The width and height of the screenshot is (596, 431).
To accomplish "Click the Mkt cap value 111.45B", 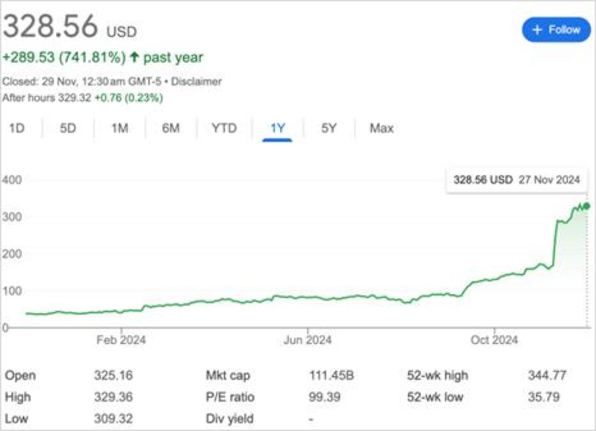I will point(331,376).
